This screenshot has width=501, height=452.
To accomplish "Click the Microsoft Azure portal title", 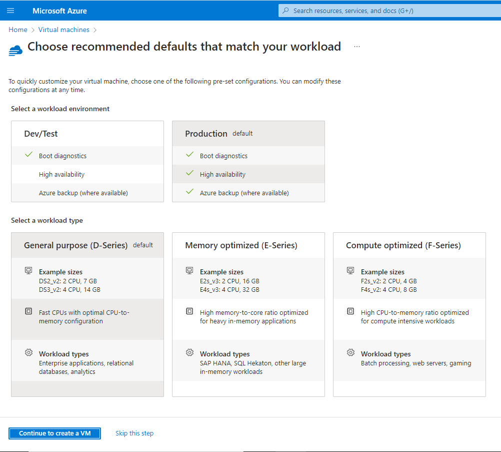I will point(59,11).
